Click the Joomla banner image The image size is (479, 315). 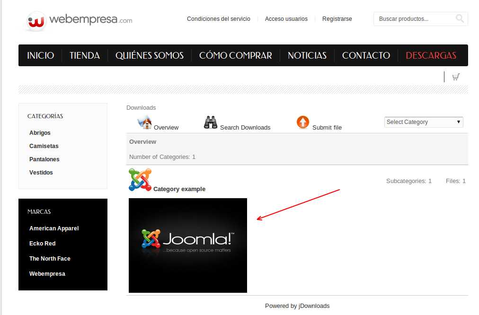tap(188, 245)
